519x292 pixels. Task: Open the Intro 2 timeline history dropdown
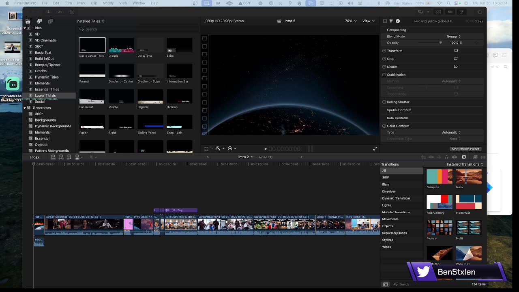(x=246, y=157)
